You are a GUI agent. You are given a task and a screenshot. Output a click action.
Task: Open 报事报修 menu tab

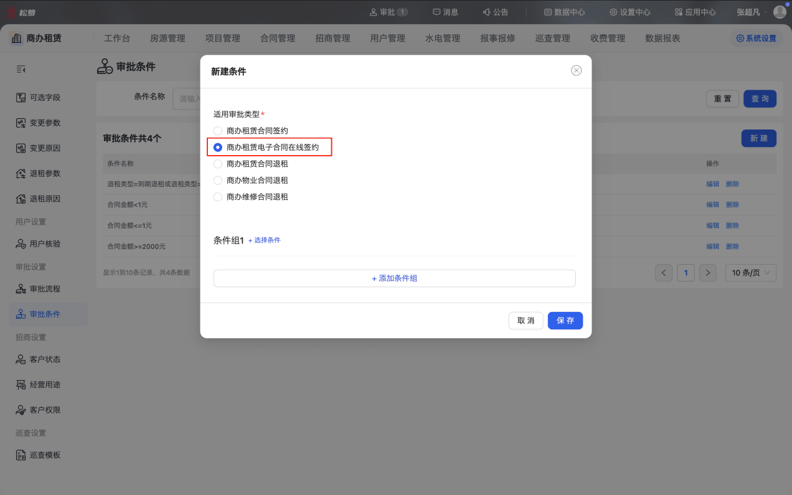click(497, 39)
